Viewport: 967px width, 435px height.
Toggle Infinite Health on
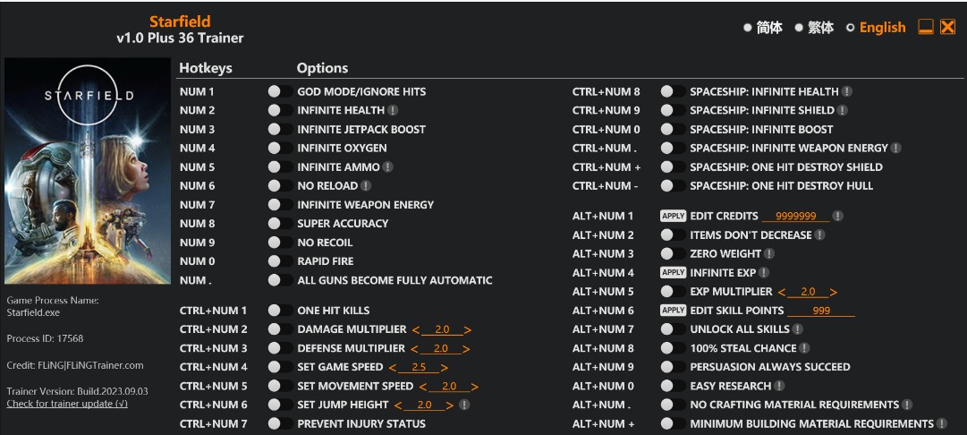[x=281, y=110]
